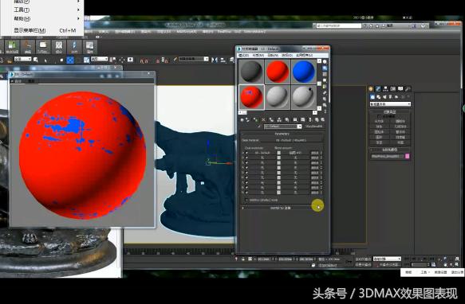Screen dimensions: 465x304
Task: Expand mental ray 连接 rollout
Action: [281, 208]
